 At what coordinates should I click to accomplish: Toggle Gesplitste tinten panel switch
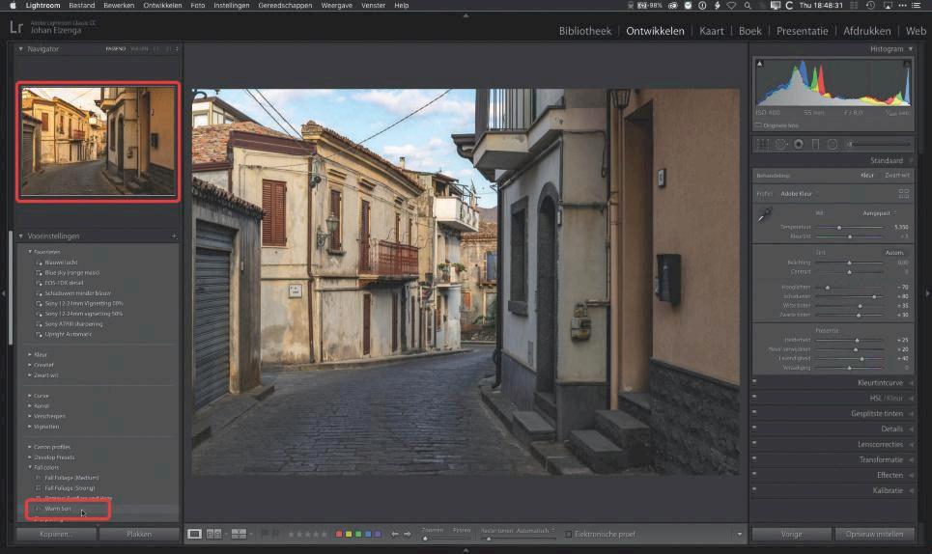tap(754, 412)
